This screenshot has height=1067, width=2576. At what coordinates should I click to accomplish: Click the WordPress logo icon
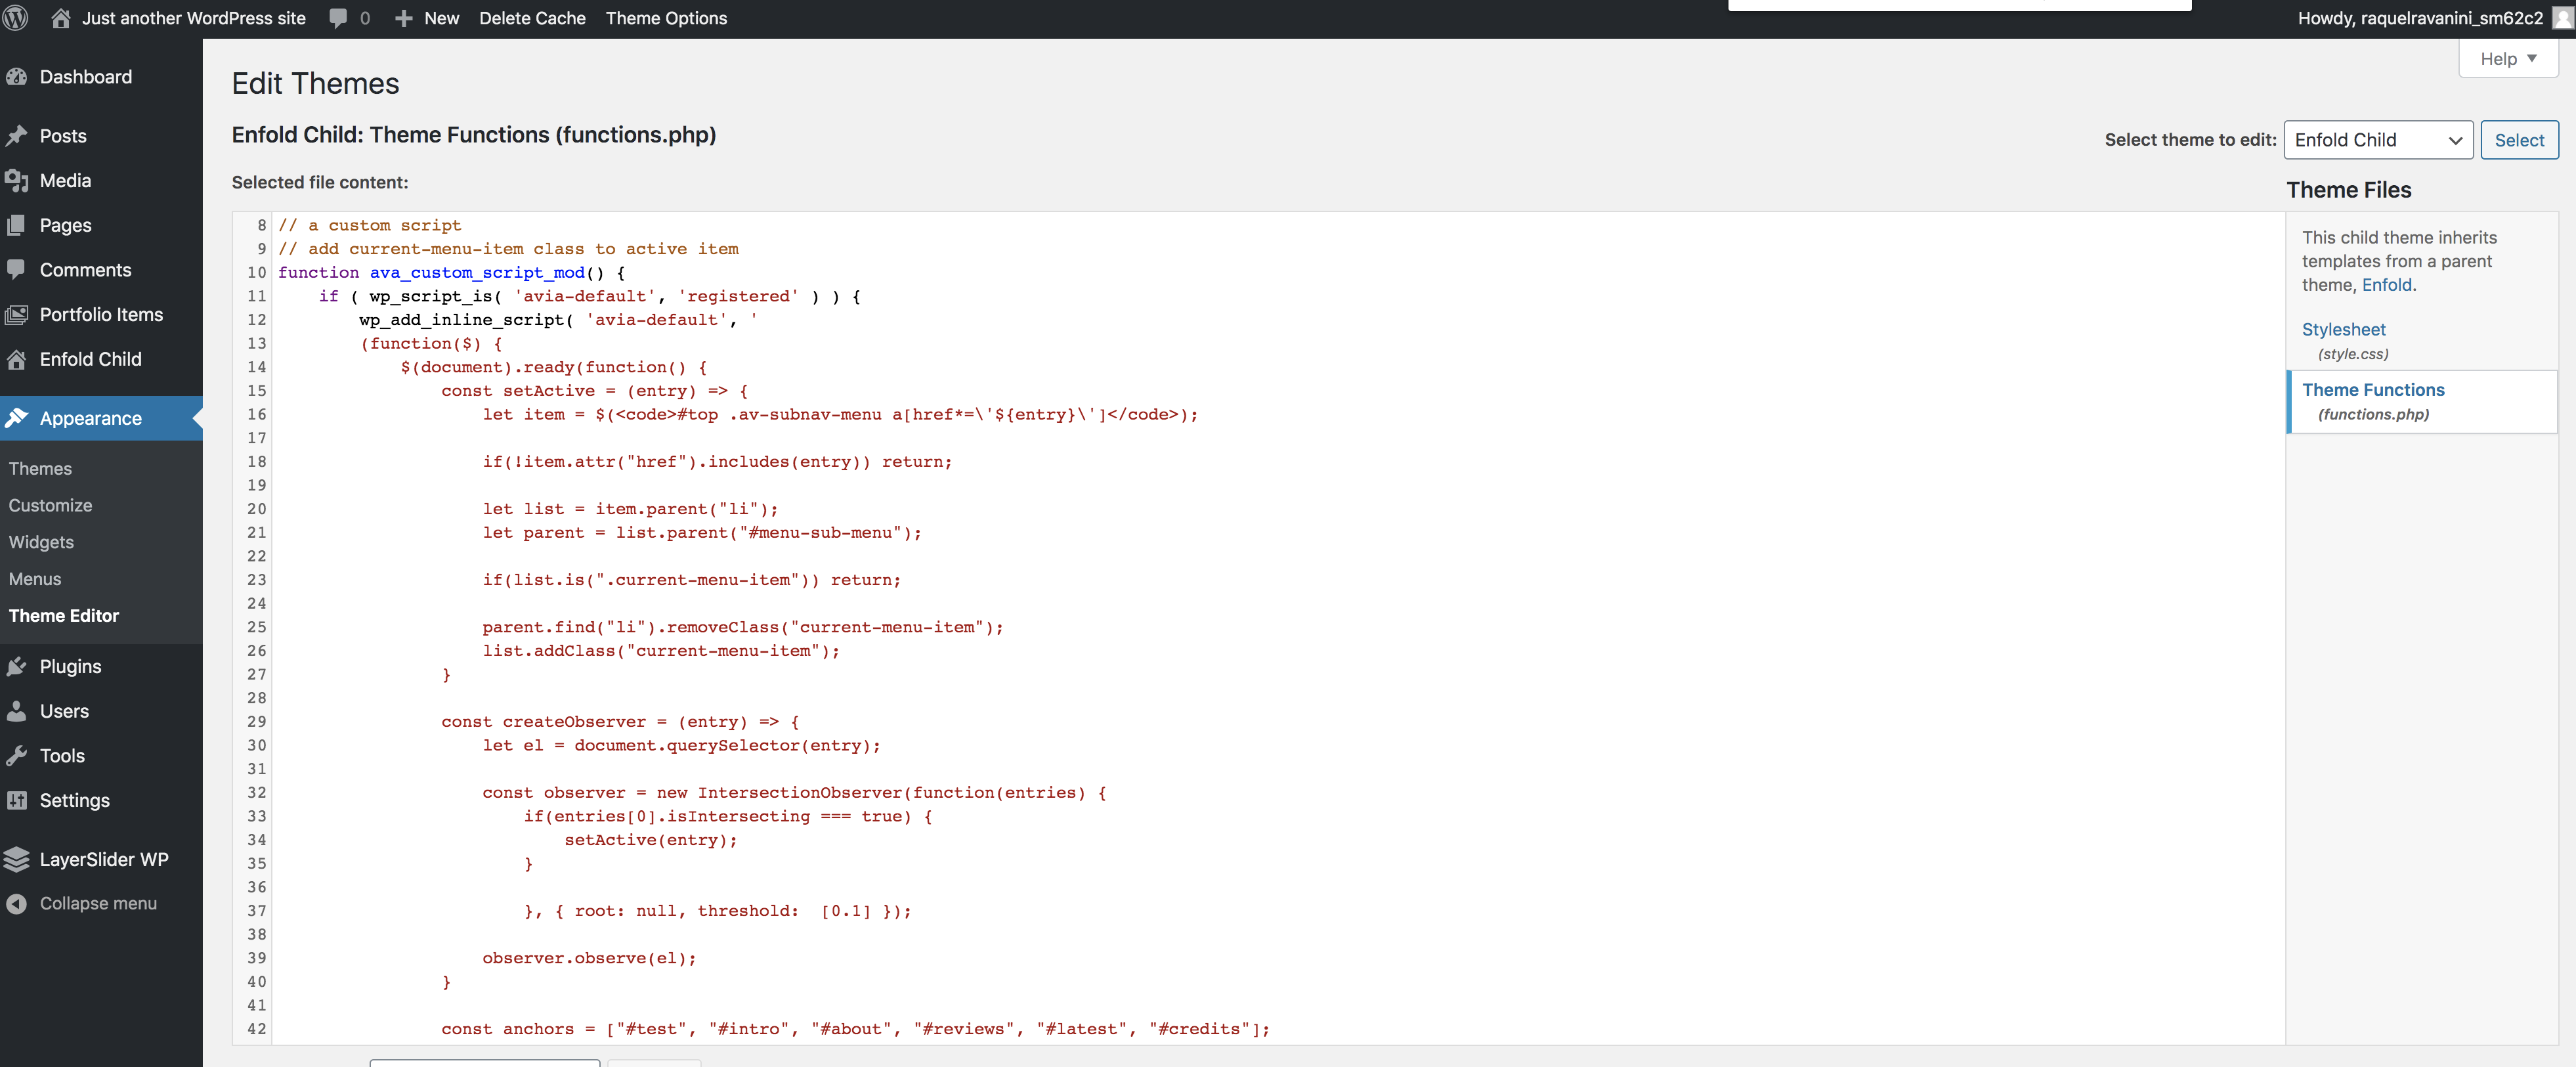click(15, 18)
